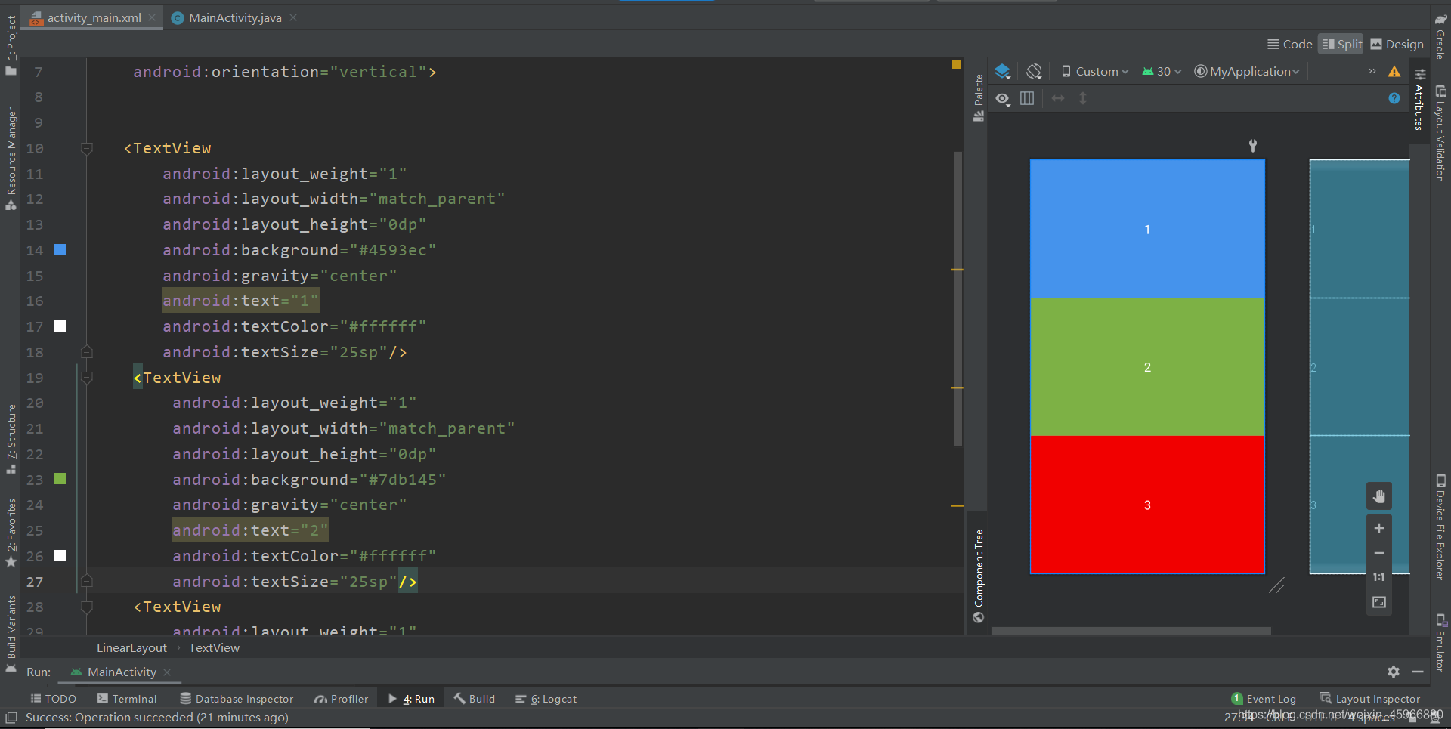Click the blue #4593ec gutter color swatch
This screenshot has width=1451, height=729.
(60, 249)
